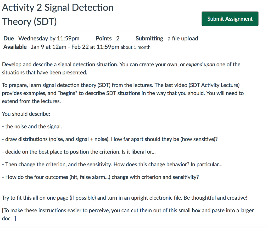Click the 'Due' label
This screenshot has width=268, height=228.
click(x=8, y=38)
